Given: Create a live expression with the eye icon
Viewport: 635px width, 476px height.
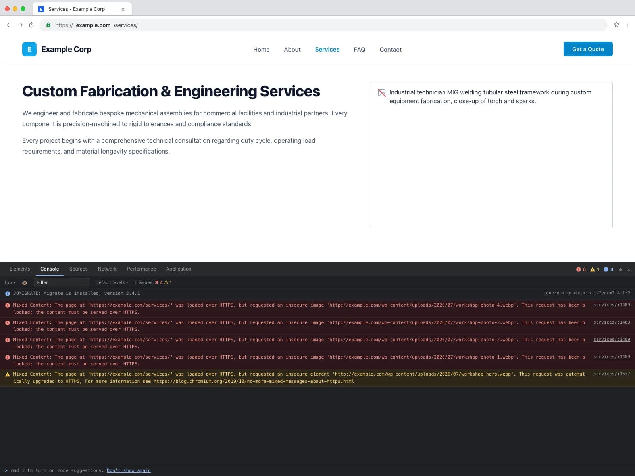Looking at the screenshot, I should click(25, 282).
